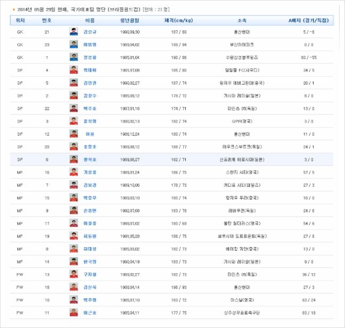Select the photo thumbnail in 황석호's row
The height and width of the screenshot is (328, 345).
pos(73,159)
